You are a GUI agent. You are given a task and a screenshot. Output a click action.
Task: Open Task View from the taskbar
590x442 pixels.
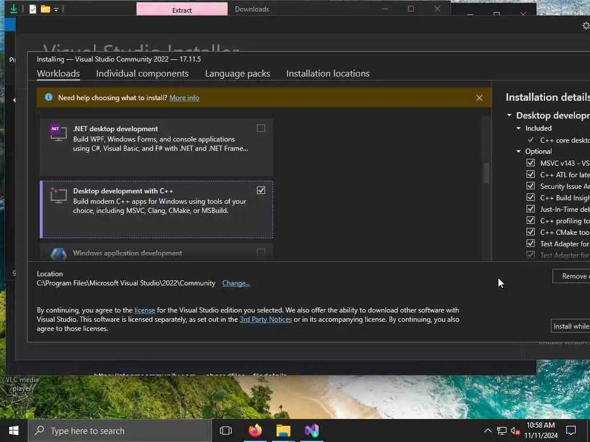click(x=226, y=430)
